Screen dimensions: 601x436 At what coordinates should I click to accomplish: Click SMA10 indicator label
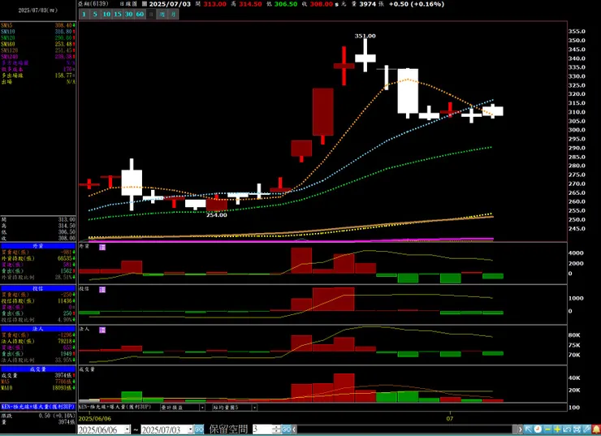coord(7,32)
